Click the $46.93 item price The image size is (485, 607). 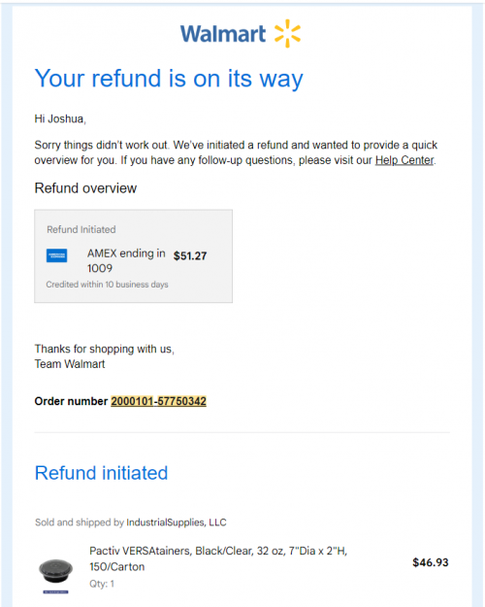coord(431,562)
